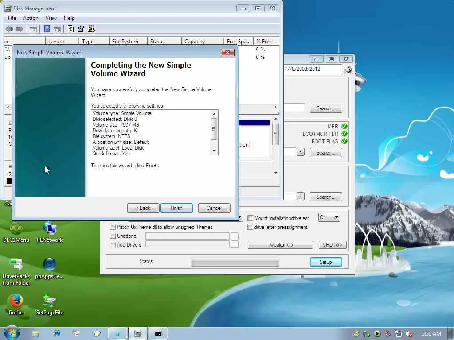Switch to the command prompt taskbar button
This screenshot has width=454, height=340.
tap(158, 334)
